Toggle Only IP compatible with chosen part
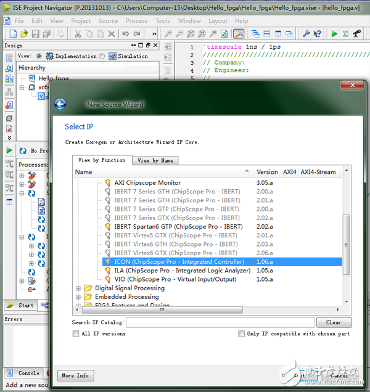Viewport: 370px width, 392px height. coord(242,334)
